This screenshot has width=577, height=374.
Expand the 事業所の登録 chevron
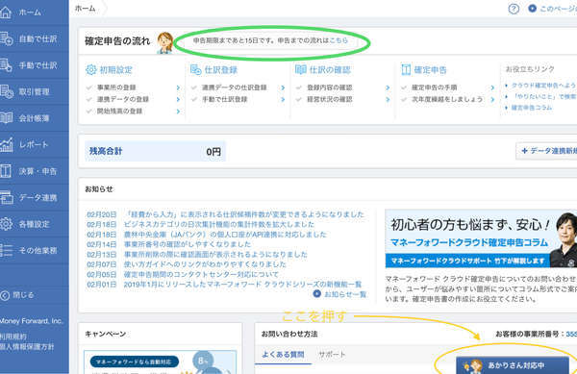point(178,87)
